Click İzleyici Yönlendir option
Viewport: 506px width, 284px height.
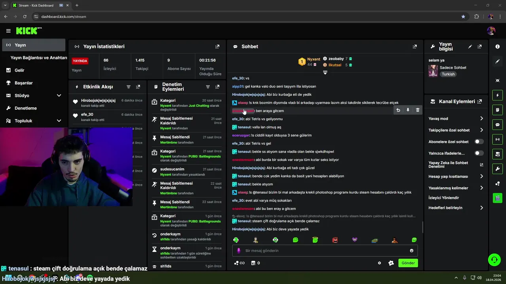444,198
